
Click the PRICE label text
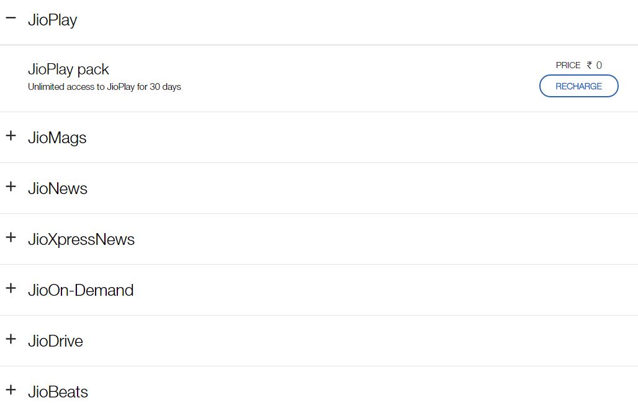[x=568, y=65]
